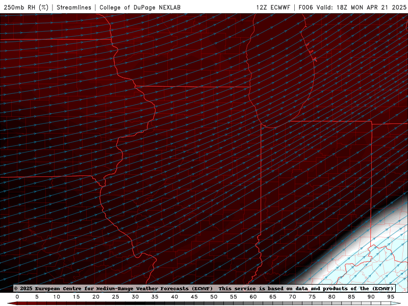Click "F006 Valid: 18Z MON APR 21 2025" text
Image resolution: width=408 pixels, height=306 pixels.
(x=352, y=7)
